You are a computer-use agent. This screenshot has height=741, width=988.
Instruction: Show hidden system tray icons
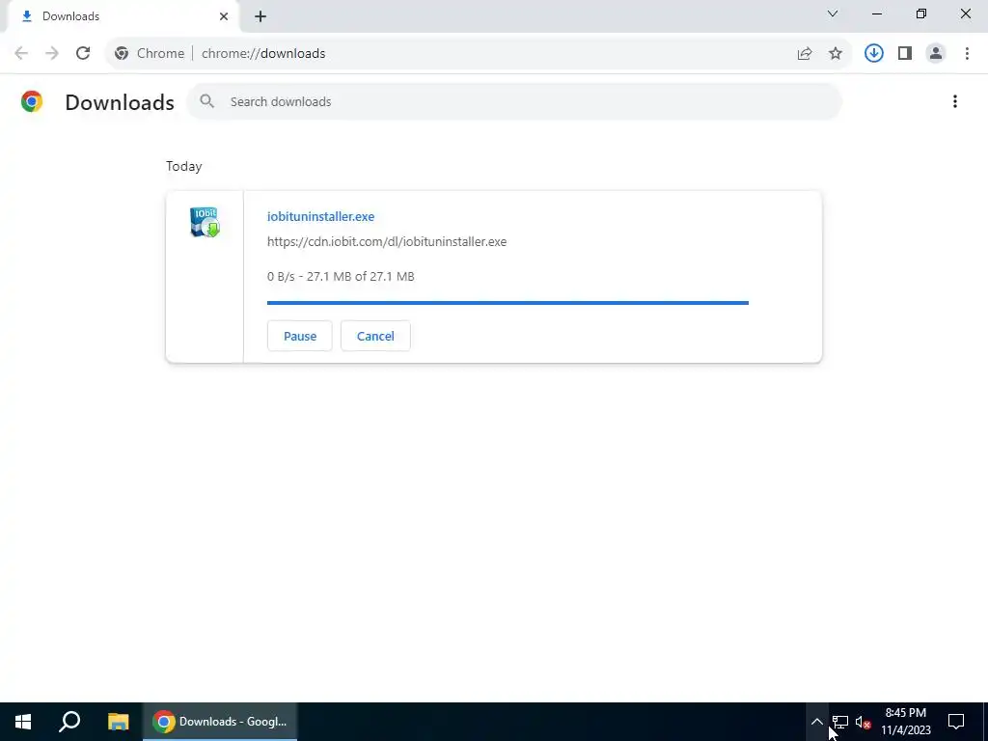(x=816, y=722)
